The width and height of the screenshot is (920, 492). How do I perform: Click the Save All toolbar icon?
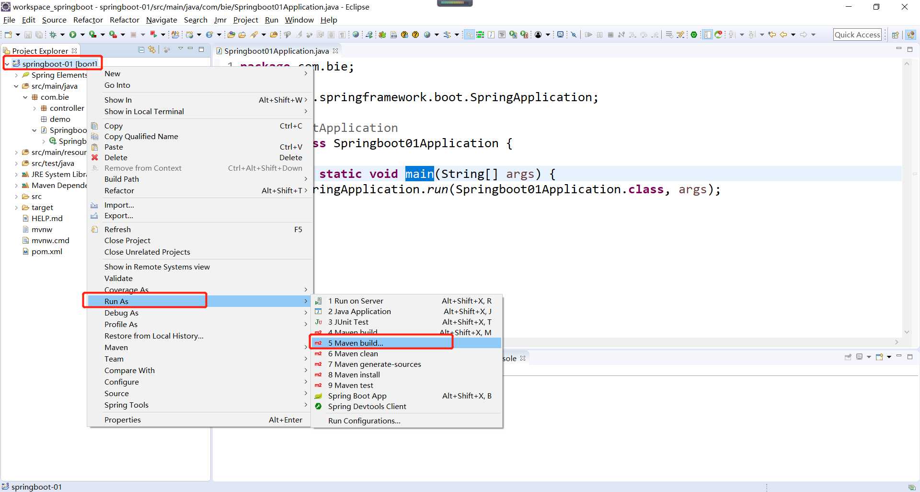[x=39, y=35]
